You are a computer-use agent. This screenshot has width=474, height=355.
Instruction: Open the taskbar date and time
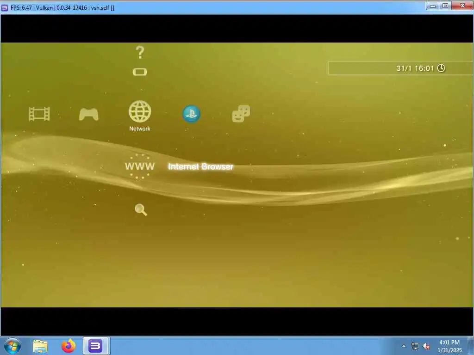pos(449,346)
